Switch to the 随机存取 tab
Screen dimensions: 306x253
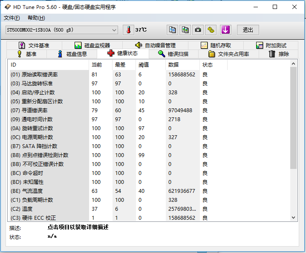tap(216, 46)
